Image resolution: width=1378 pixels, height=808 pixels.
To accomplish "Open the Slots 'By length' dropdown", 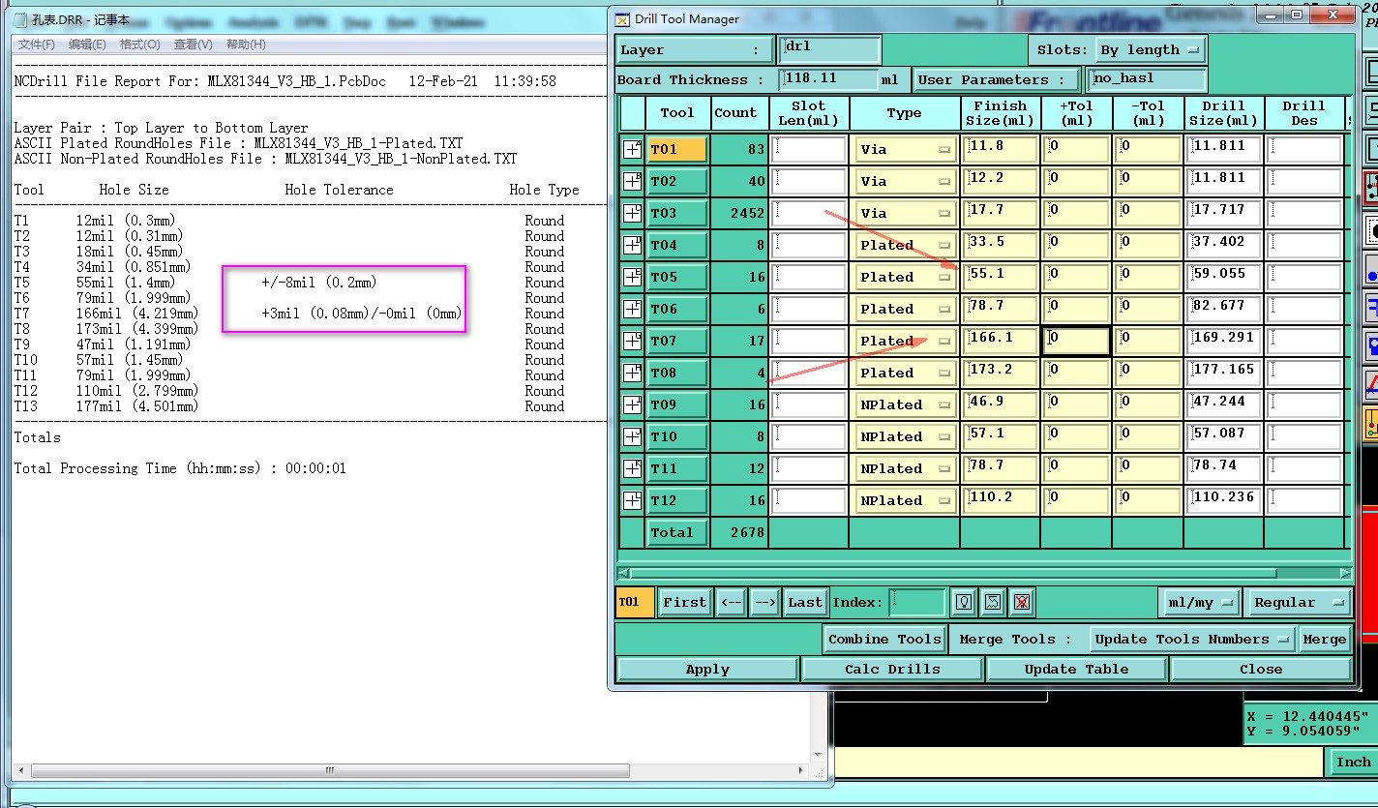I will pyautogui.click(x=1150, y=50).
